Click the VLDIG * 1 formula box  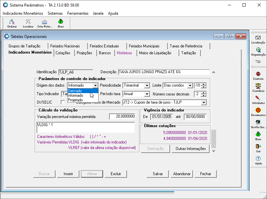86,127
